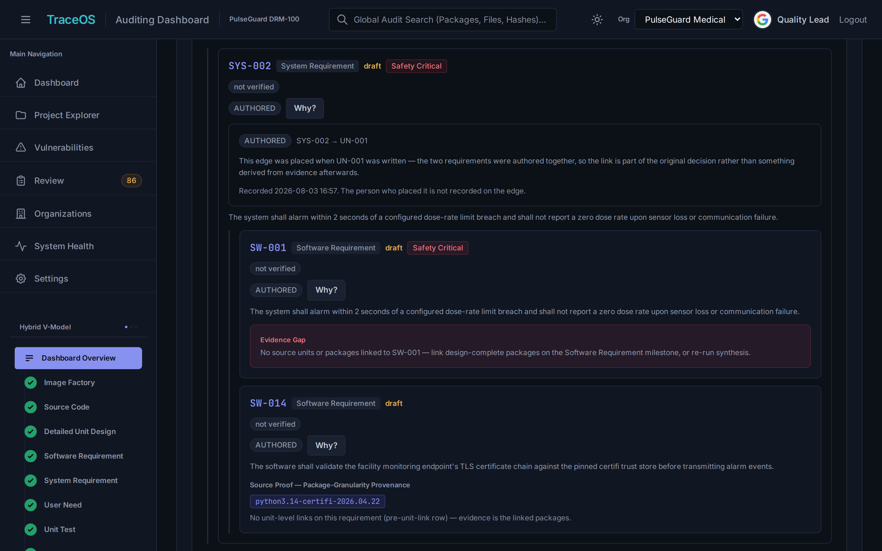Toggle the light/dark theme sun icon
Image resolution: width=882 pixels, height=551 pixels.
click(x=597, y=20)
